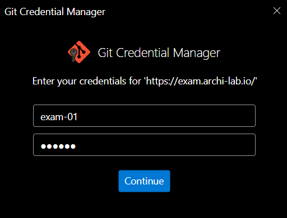Submit credentials with the Continue button
Image resolution: width=287 pixels, height=218 pixels.
coord(144,181)
